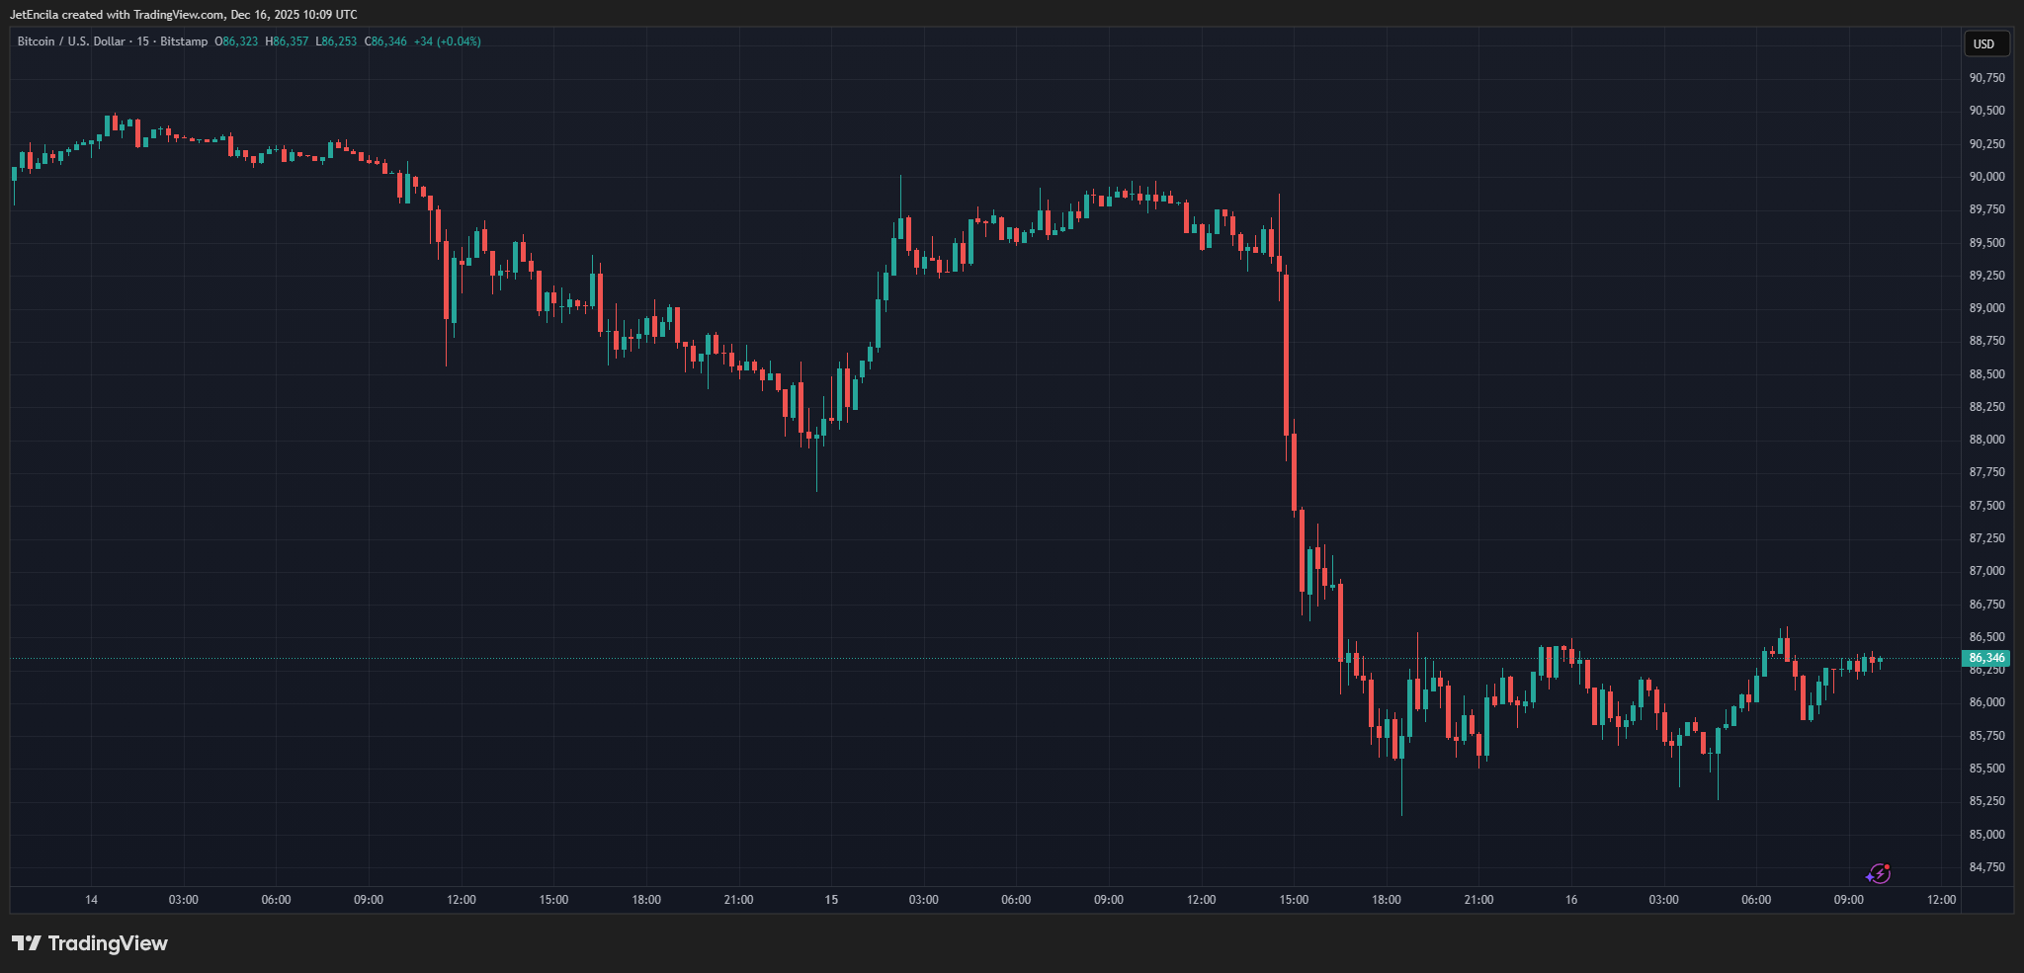Click the close value C86,346
Screen dimensions: 2024x973
pos(385,41)
